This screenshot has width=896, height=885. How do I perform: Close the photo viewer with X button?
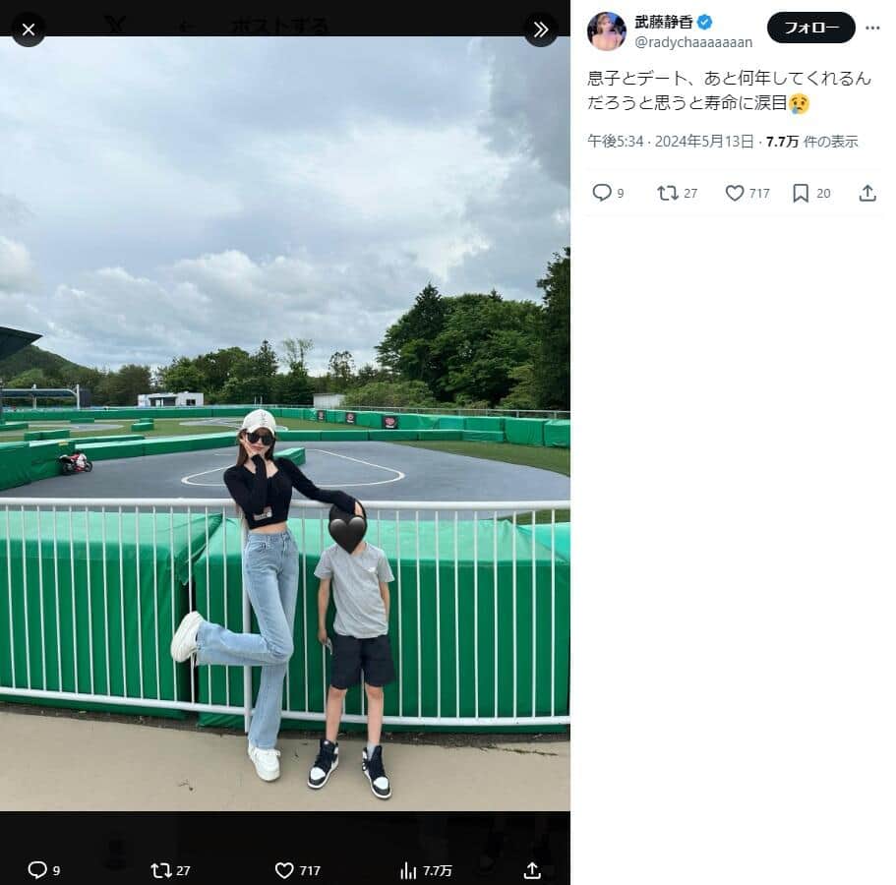29,29
